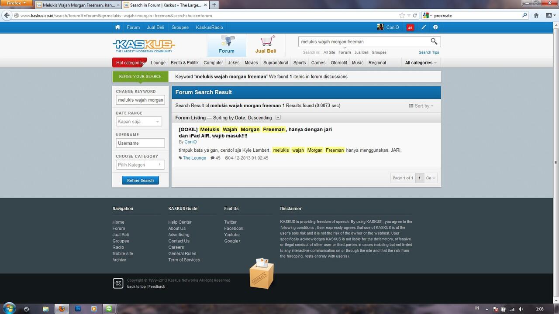
Task: Click the Action Center flag tray icon
Action: coord(495,309)
